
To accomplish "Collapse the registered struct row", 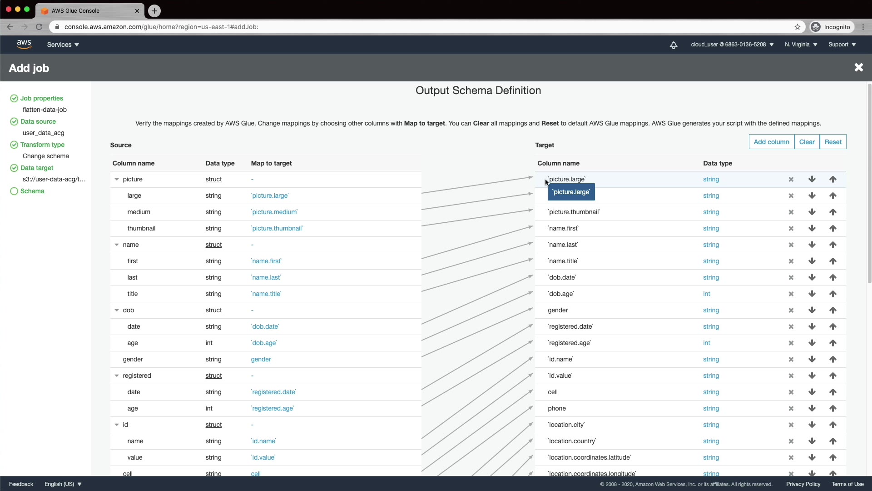I will click(x=117, y=376).
